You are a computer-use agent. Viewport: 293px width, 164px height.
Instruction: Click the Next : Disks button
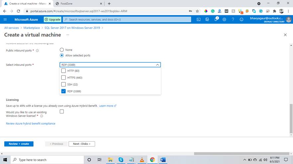[82, 144]
